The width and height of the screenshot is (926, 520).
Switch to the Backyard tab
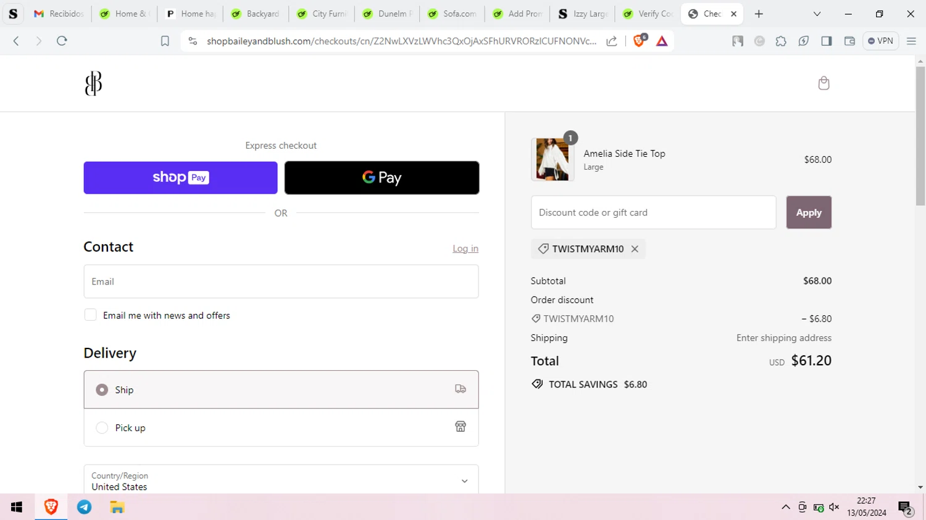tap(256, 14)
